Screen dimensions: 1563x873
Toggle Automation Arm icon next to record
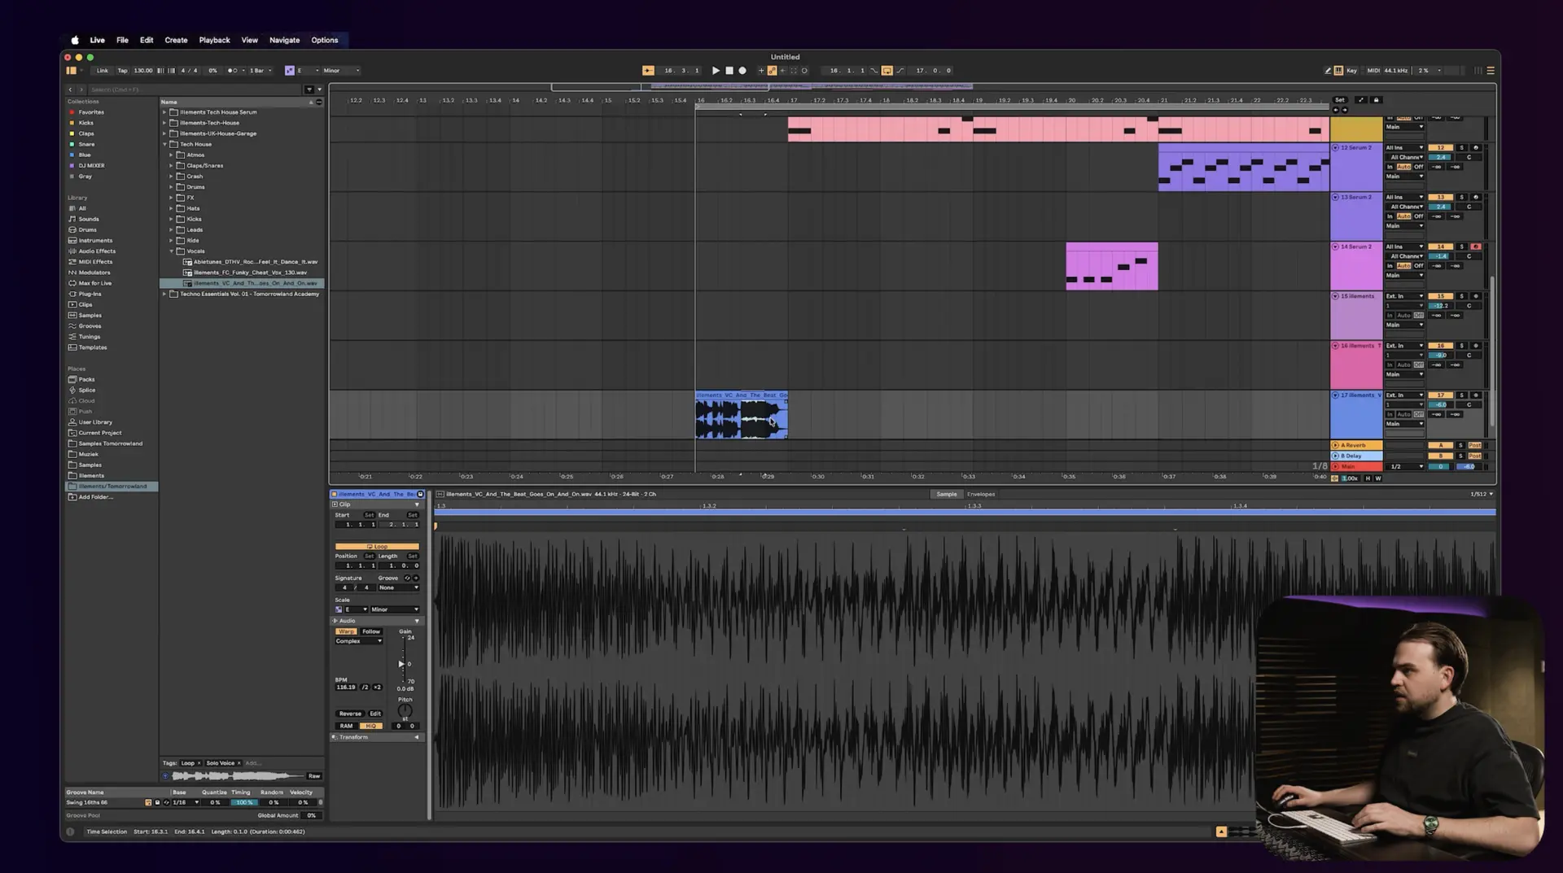coord(772,71)
